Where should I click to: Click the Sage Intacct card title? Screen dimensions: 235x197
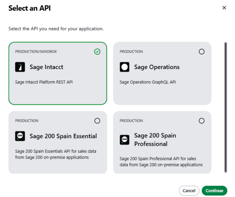pos(46,67)
